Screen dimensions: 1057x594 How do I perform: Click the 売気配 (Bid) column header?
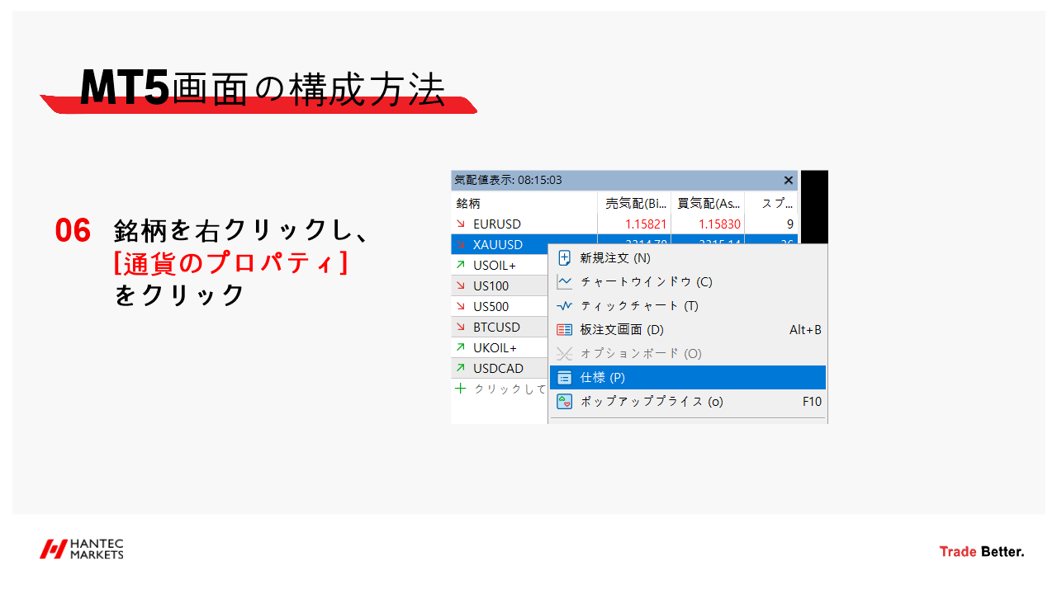click(x=634, y=203)
